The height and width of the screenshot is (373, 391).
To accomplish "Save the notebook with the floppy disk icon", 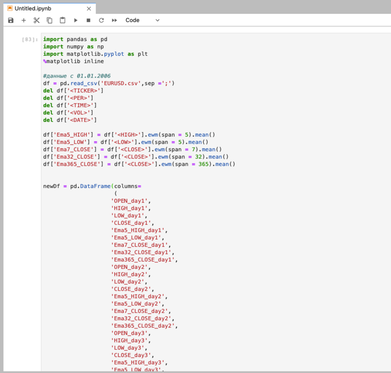I will pos(11,20).
